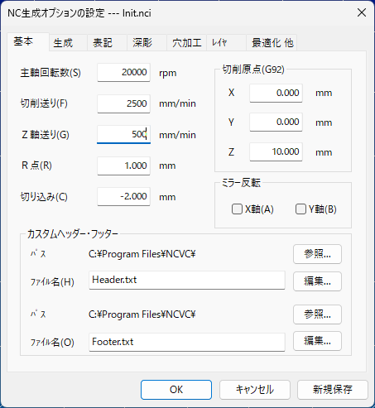Click the R点(R) value field
This screenshot has width=375, height=408.
coord(123,166)
